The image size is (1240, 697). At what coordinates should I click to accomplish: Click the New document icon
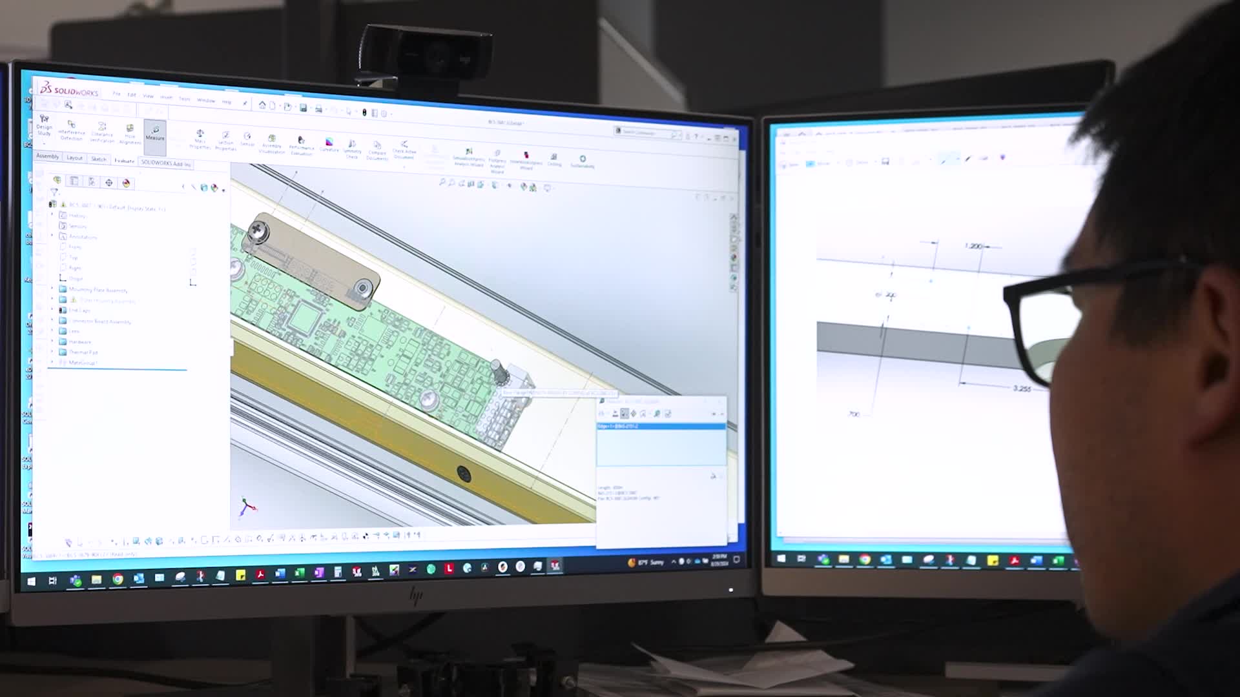tap(273, 105)
